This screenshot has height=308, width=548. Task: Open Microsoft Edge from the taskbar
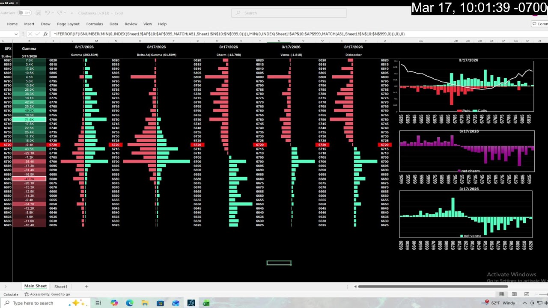[130, 303]
